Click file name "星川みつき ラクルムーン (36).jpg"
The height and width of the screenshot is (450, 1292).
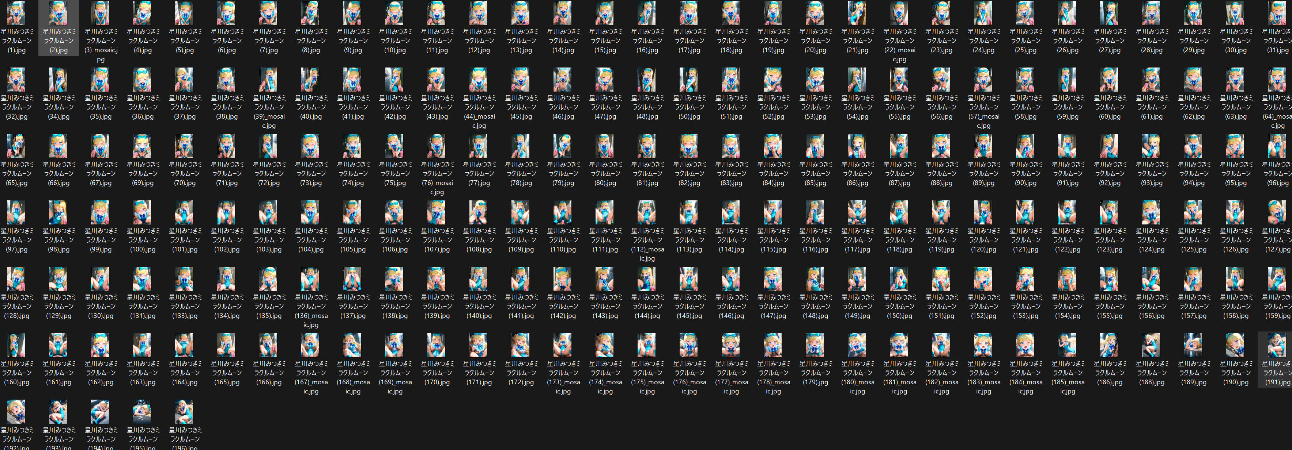(x=143, y=107)
